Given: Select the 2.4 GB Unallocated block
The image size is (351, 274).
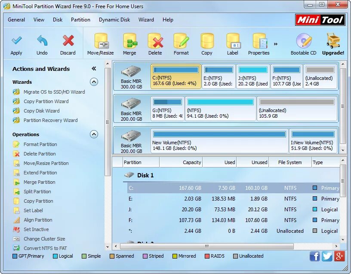Looking at the screenshot, I should 320,76.
